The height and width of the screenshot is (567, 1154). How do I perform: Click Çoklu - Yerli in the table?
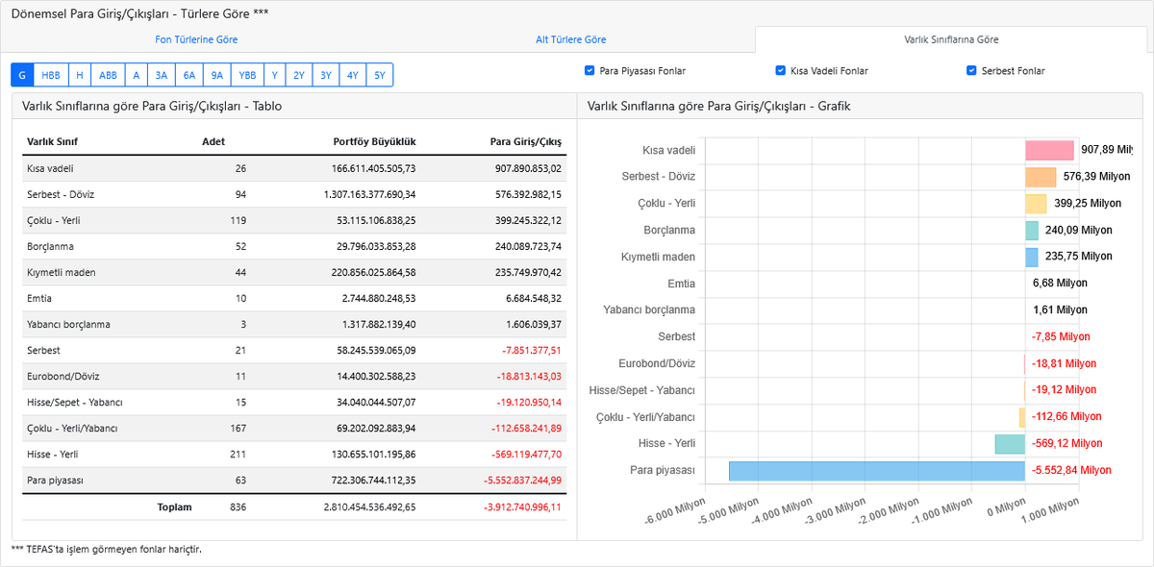click(53, 220)
